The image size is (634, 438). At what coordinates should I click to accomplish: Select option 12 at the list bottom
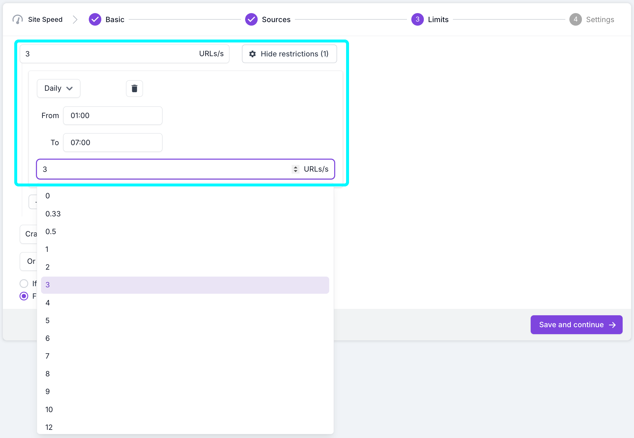pos(49,427)
